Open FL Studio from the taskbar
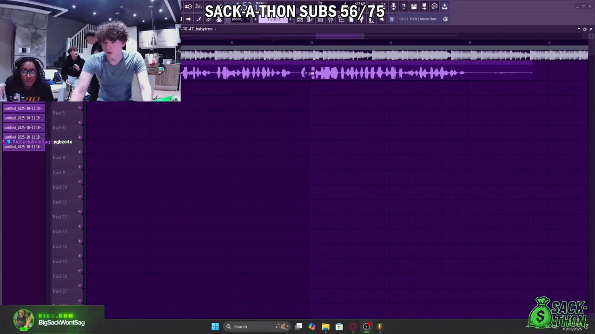Screen dimensions: 595x334 380,327
